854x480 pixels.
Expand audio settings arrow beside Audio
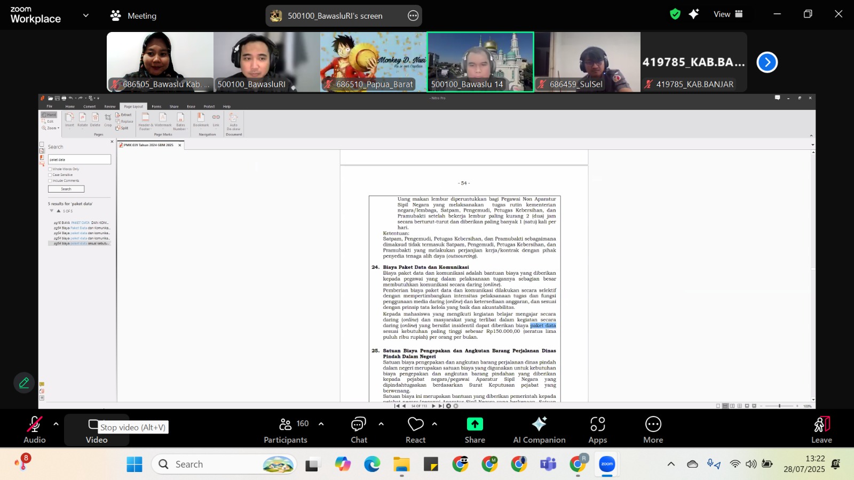click(x=56, y=424)
